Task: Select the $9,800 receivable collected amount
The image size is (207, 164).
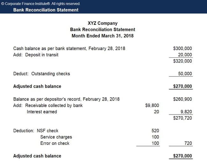Action: (x=152, y=105)
